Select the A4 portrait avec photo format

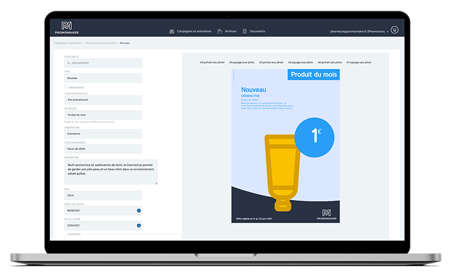coord(212,62)
